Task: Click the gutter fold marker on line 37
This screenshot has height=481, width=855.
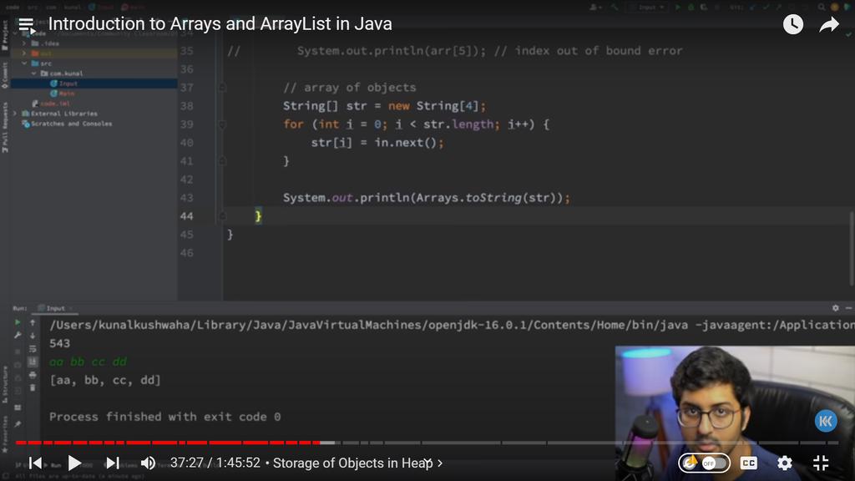Action: click(222, 87)
